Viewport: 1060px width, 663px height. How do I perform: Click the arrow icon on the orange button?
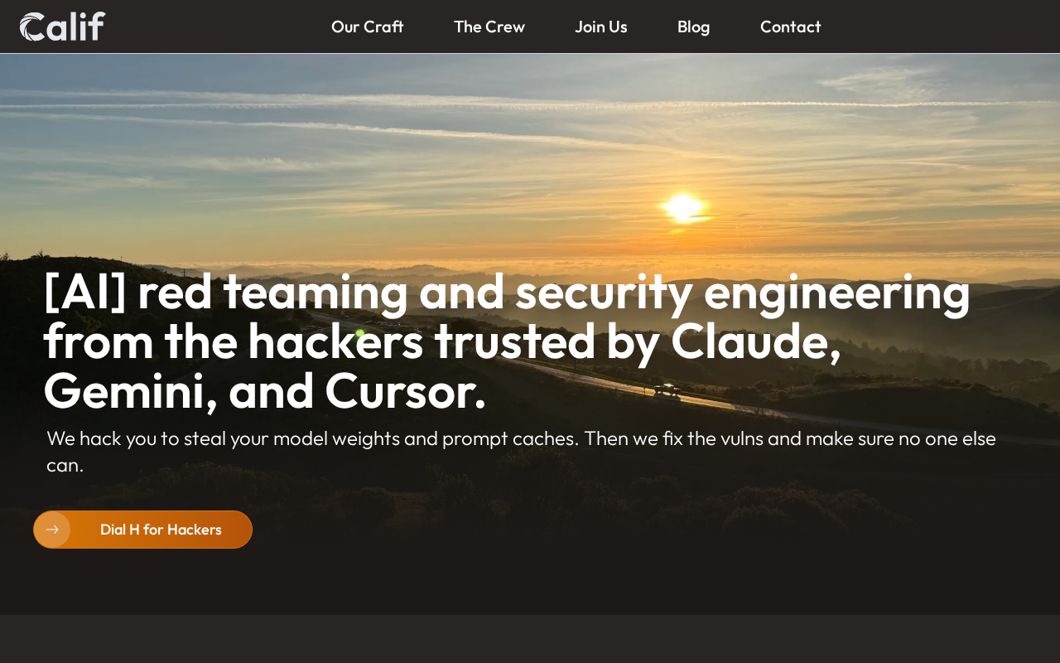52,530
